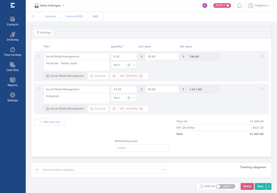This screenshot has height=193, width=277.
Task: Click the app logo at the sidebar top
Action: pos(12,5)
